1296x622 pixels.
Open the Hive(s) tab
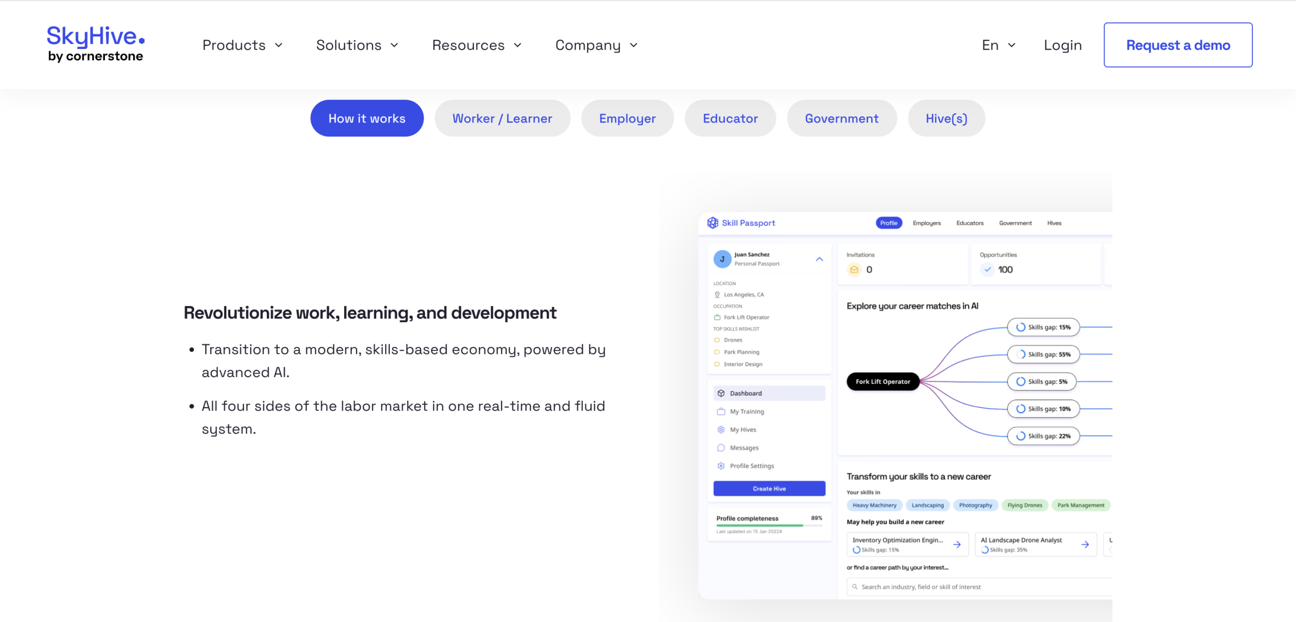[946, 118]
